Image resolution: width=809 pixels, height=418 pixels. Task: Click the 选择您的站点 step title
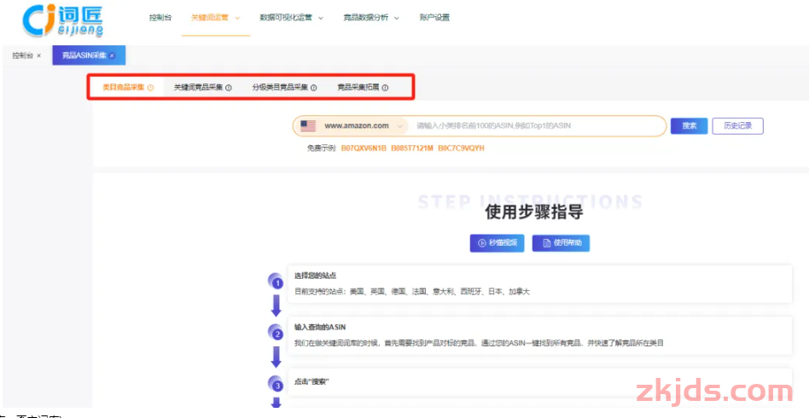pyautogui.click(x=315, y=276)
